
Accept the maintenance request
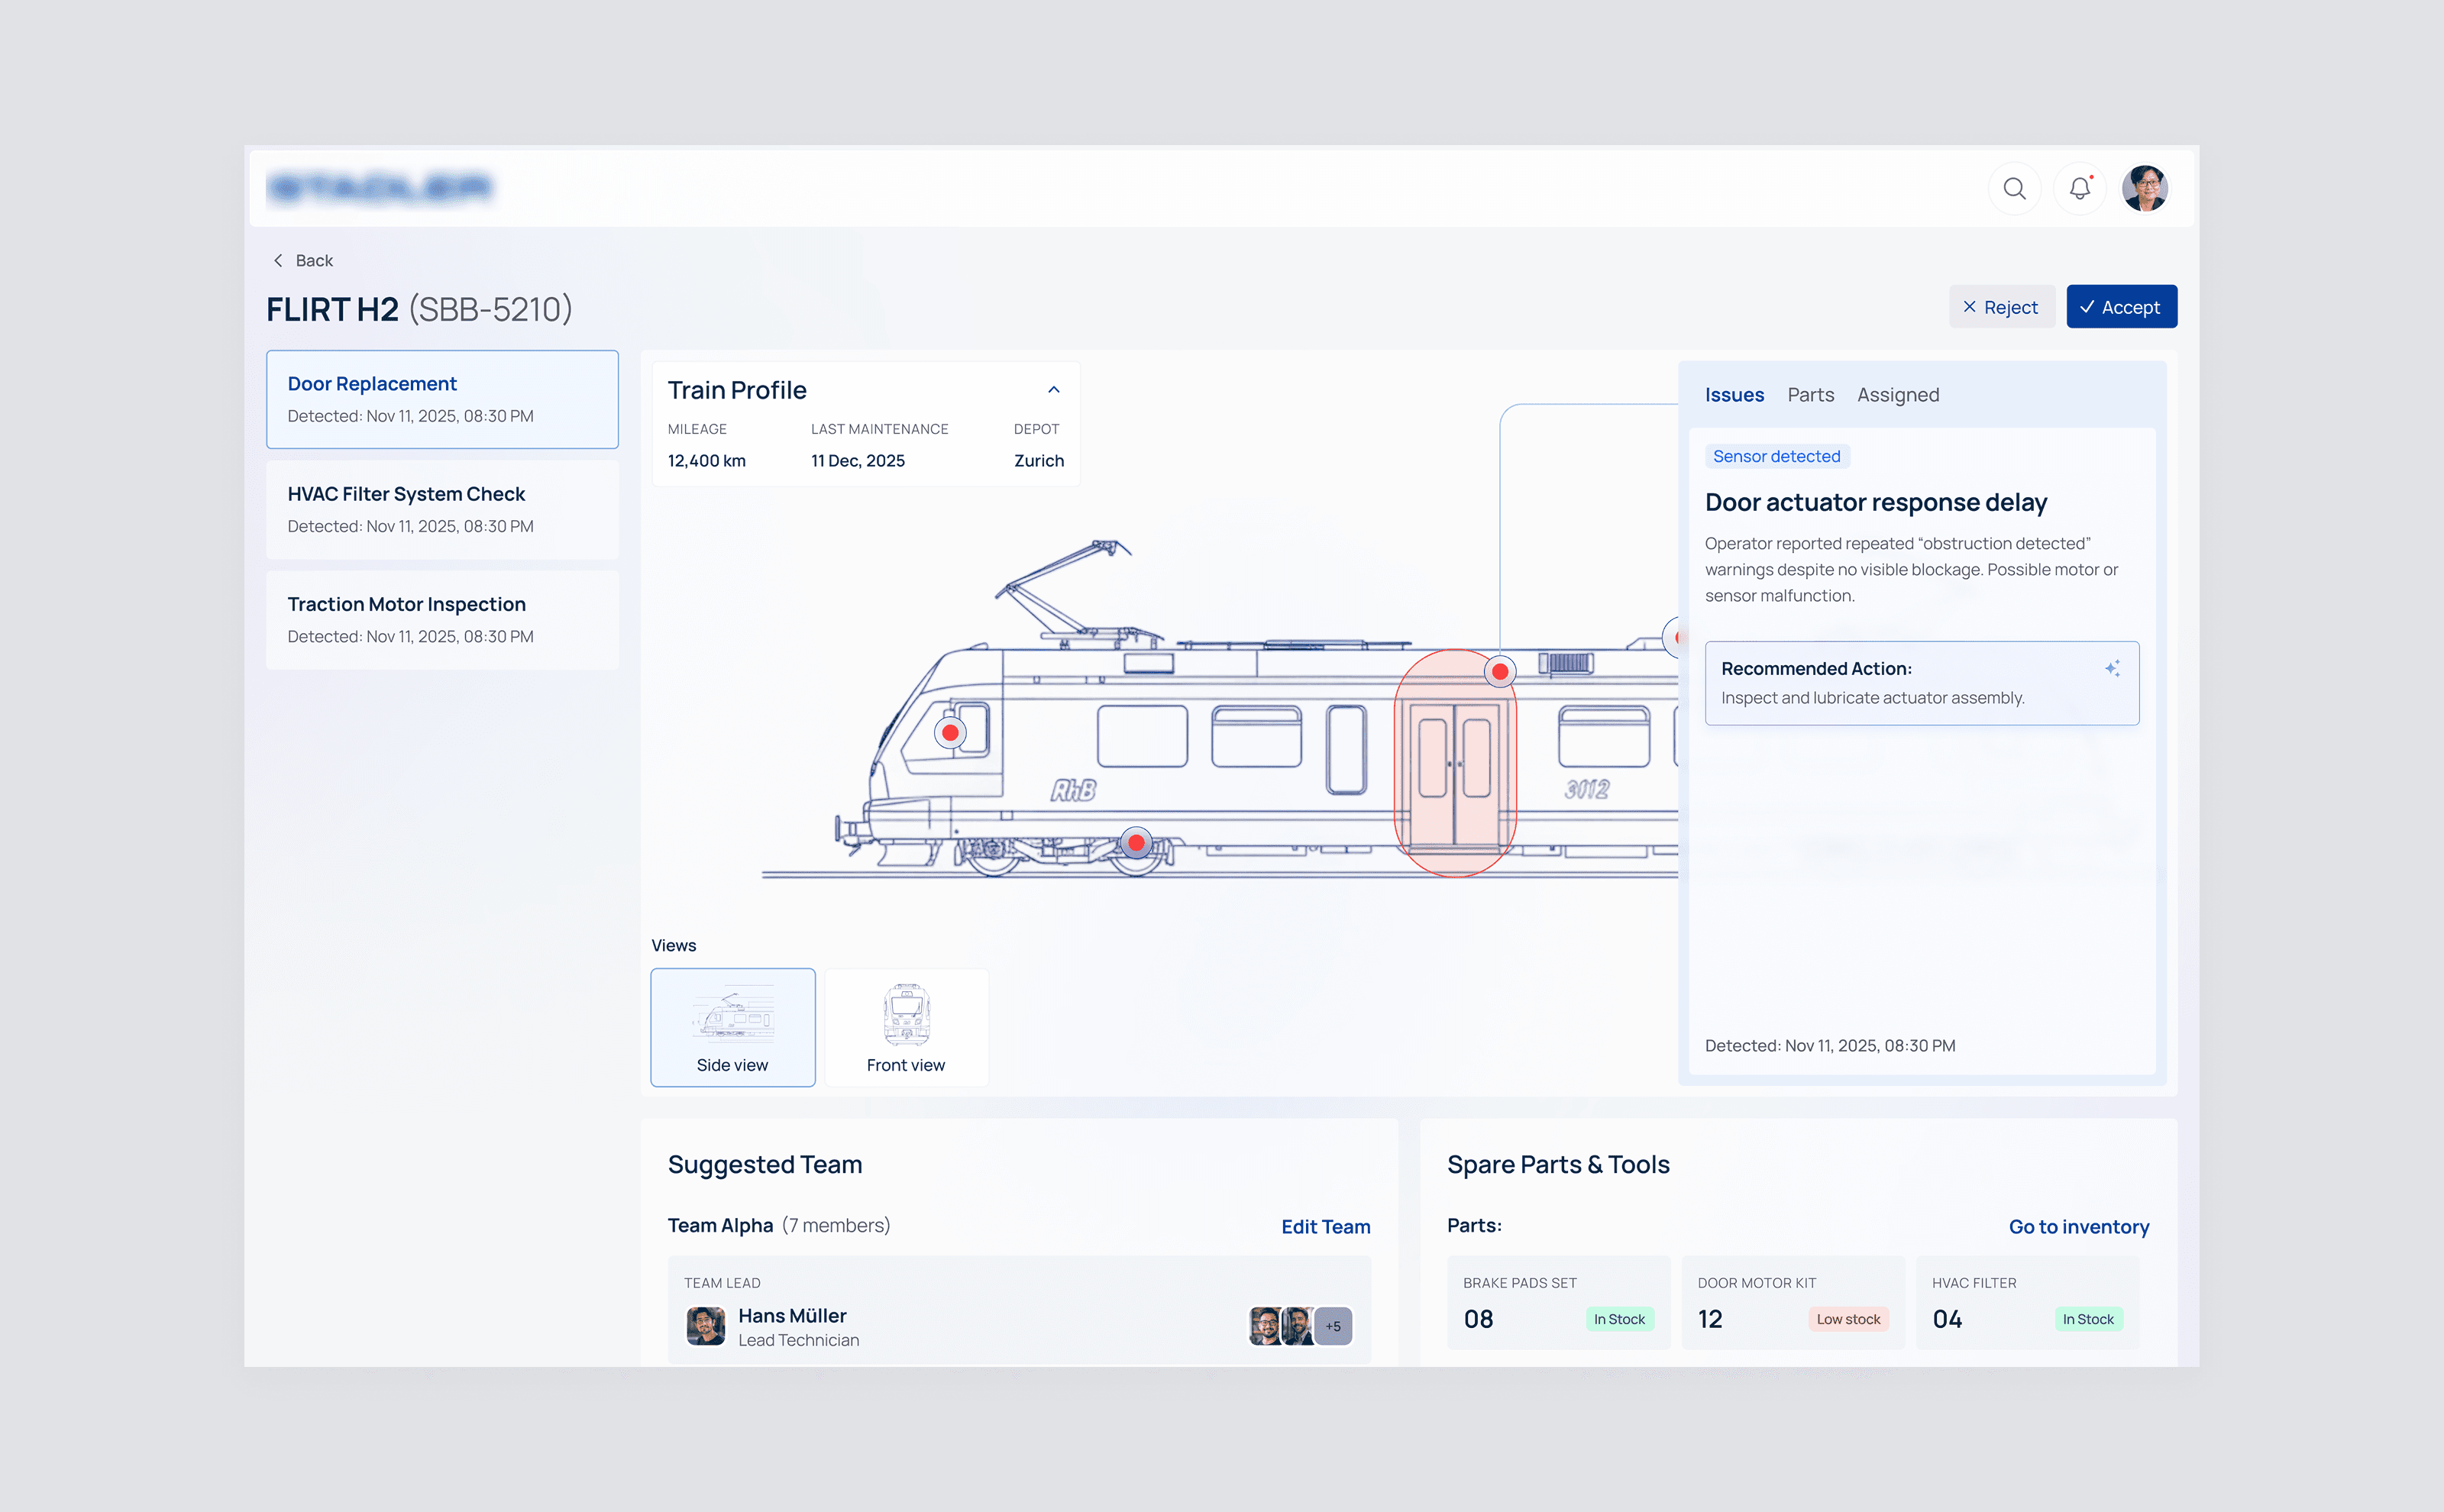[2121, 307]
